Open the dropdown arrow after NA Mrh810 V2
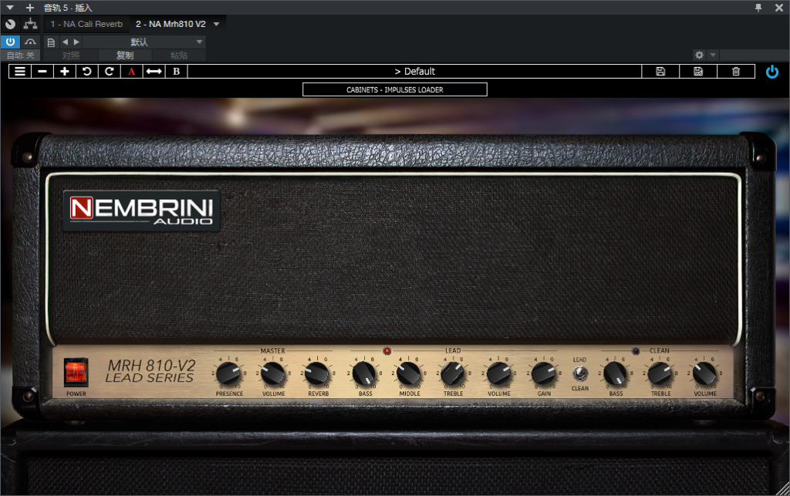The height and width of the screenshot is (496, 790). tap(217, 24)
